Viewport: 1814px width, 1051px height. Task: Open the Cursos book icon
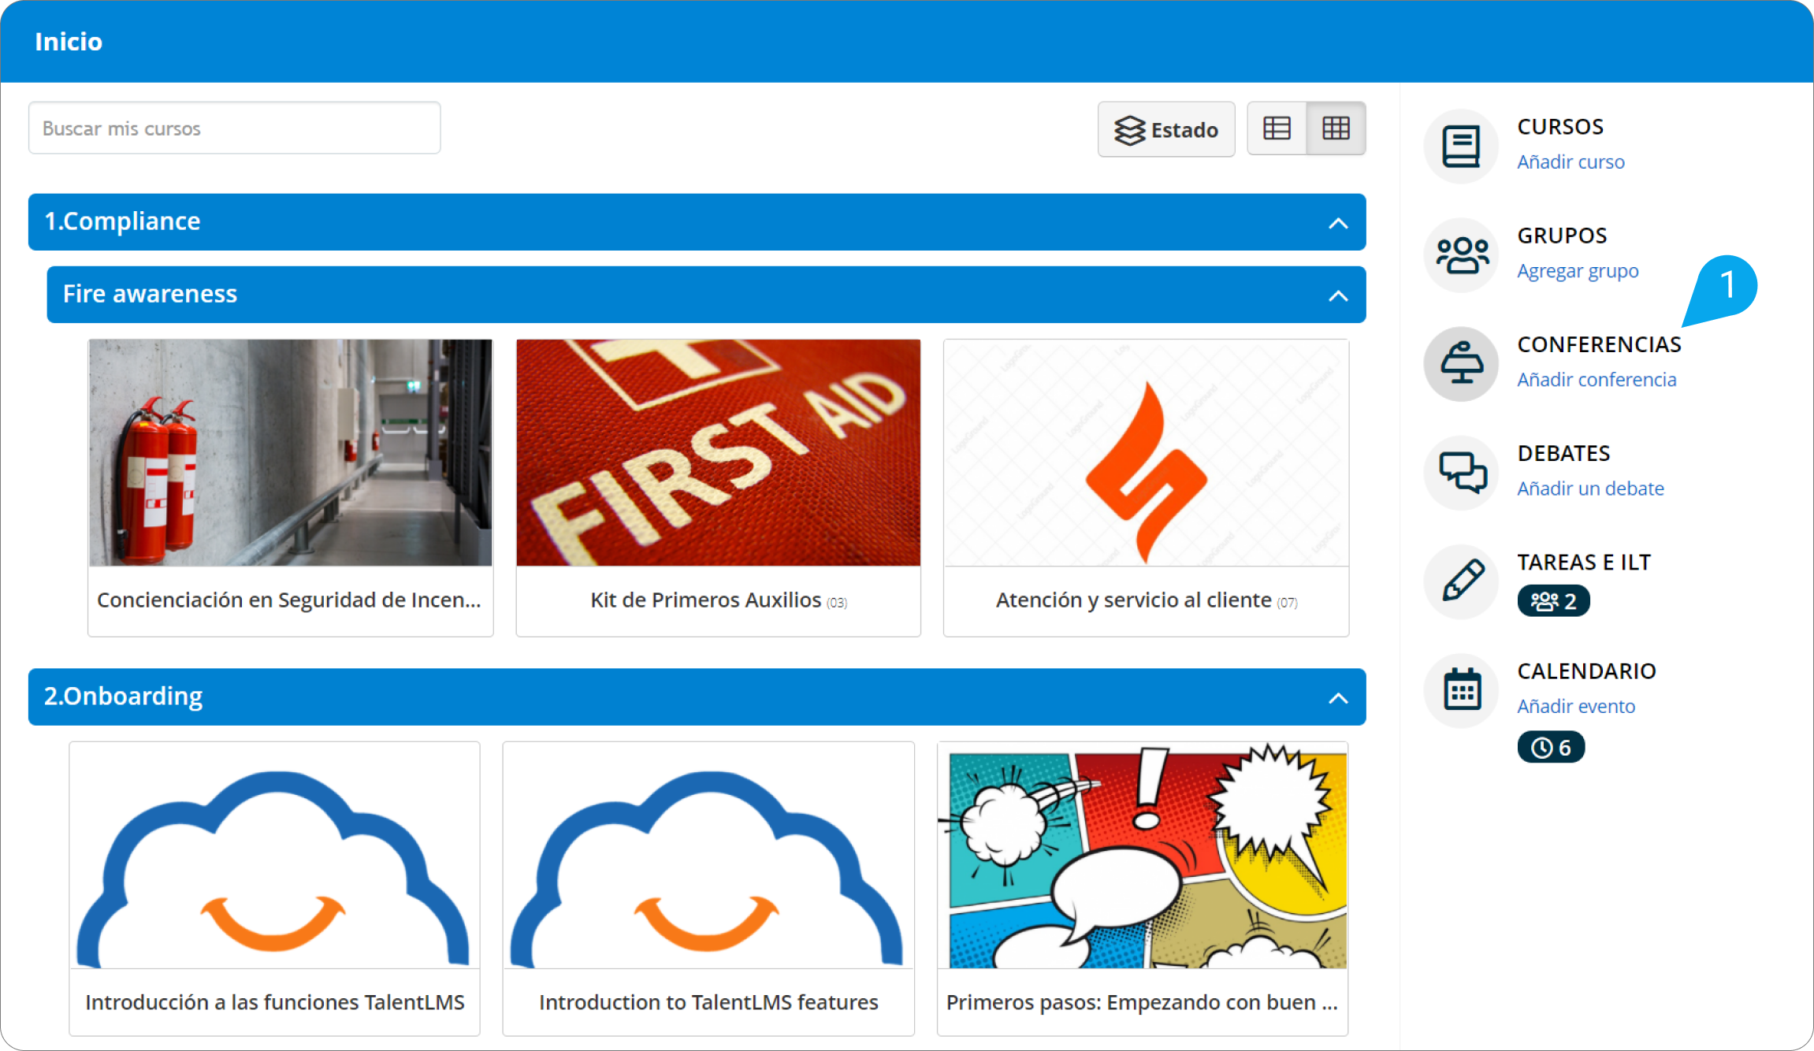click(1461, 147)
